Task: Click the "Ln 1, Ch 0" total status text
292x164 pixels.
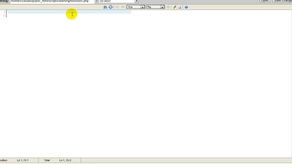Action: (65, 160)
